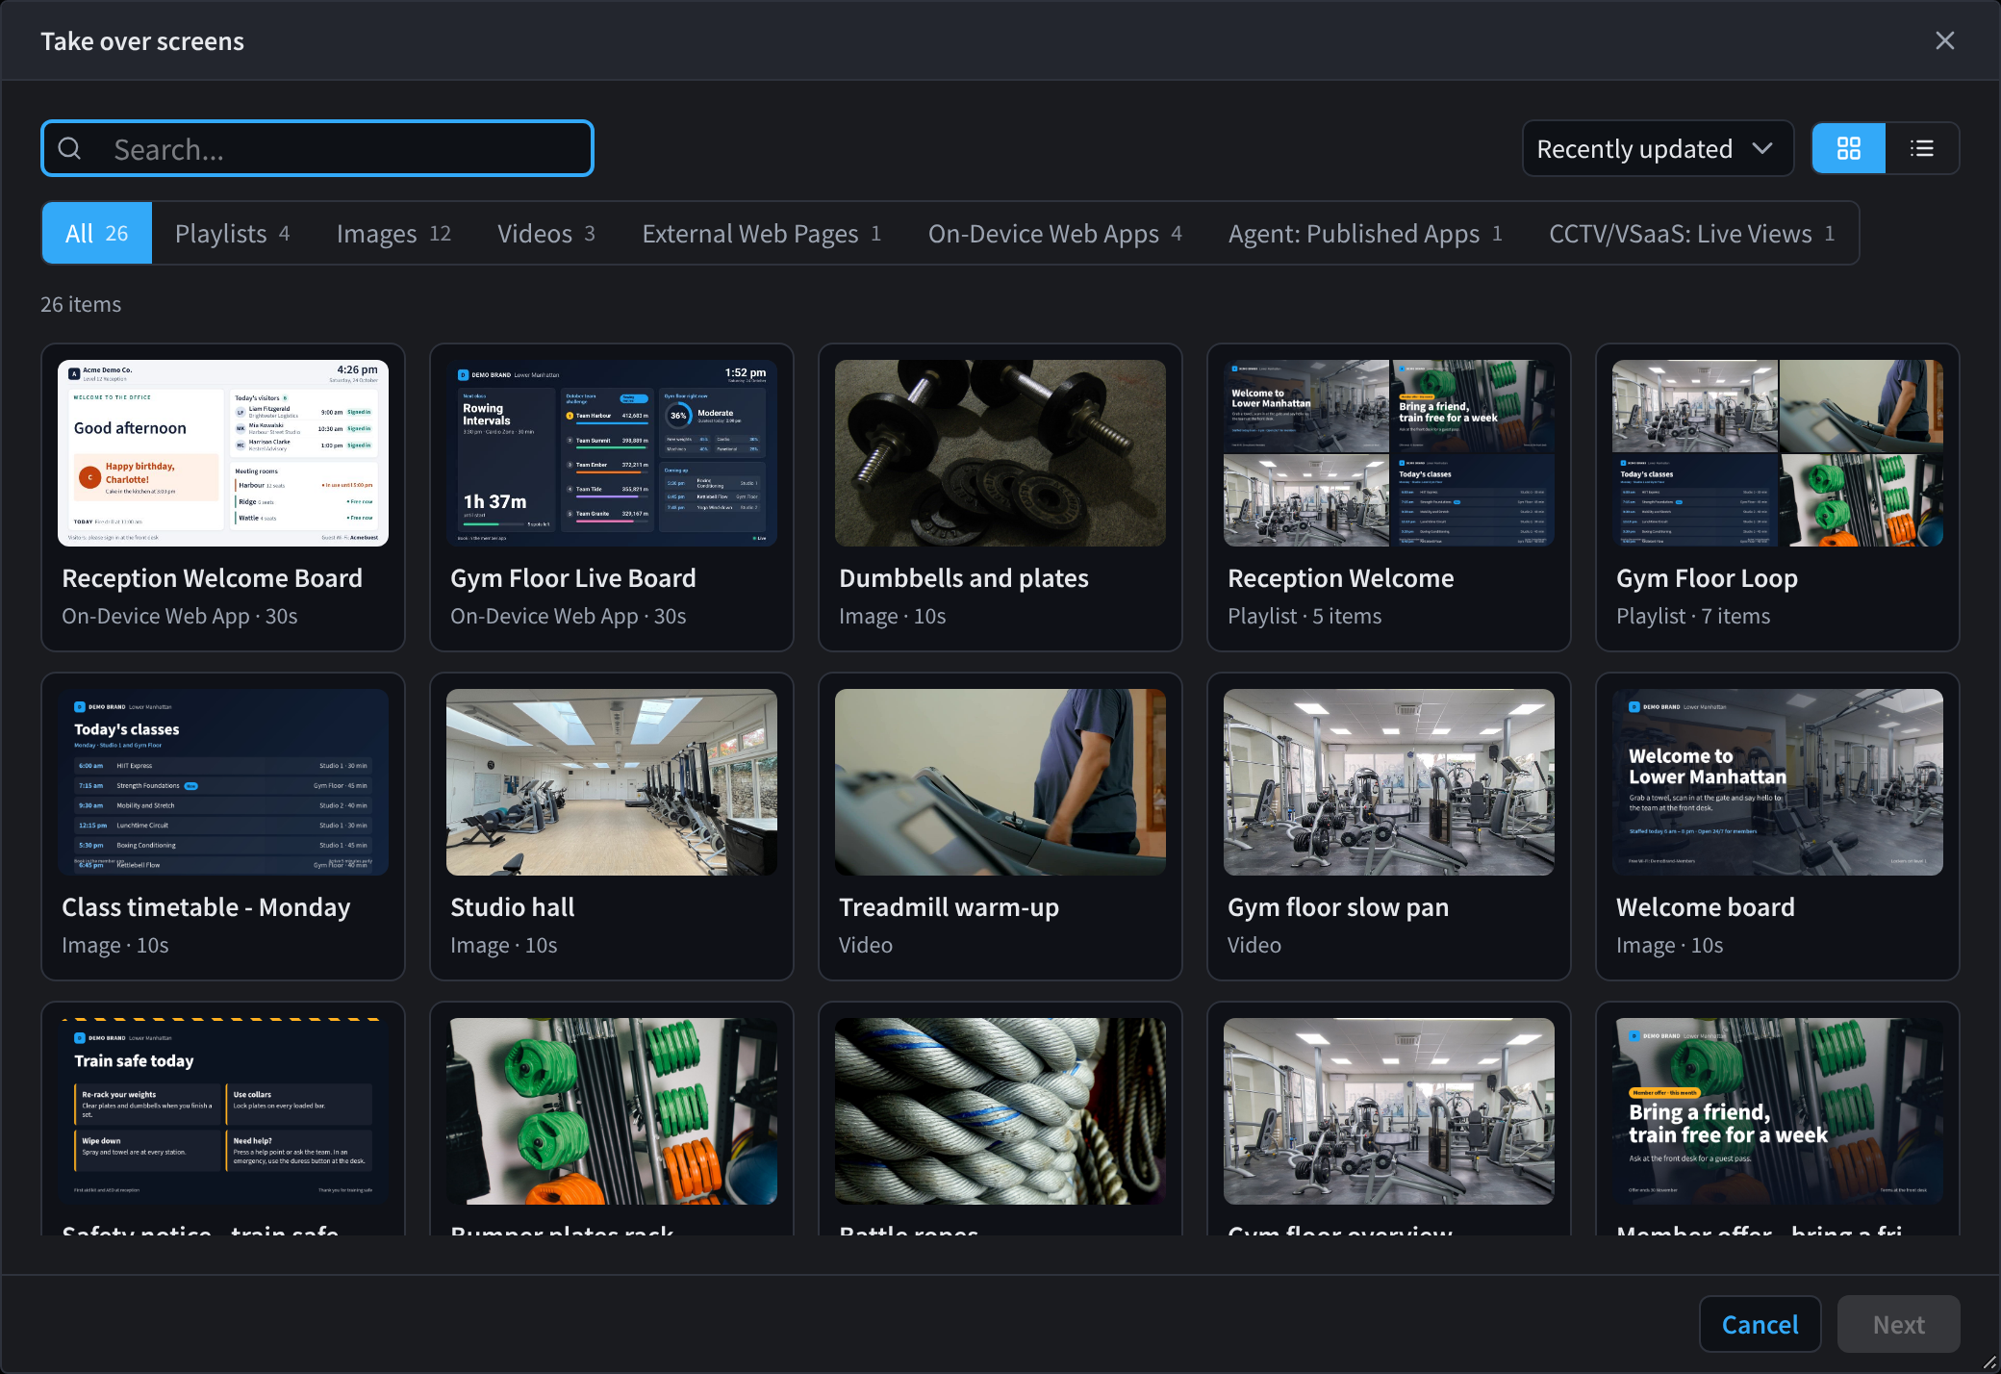Filter by Playlists tab
Image resolution: width=2001 pixels, height=1374 pixels.
point(232,233)
